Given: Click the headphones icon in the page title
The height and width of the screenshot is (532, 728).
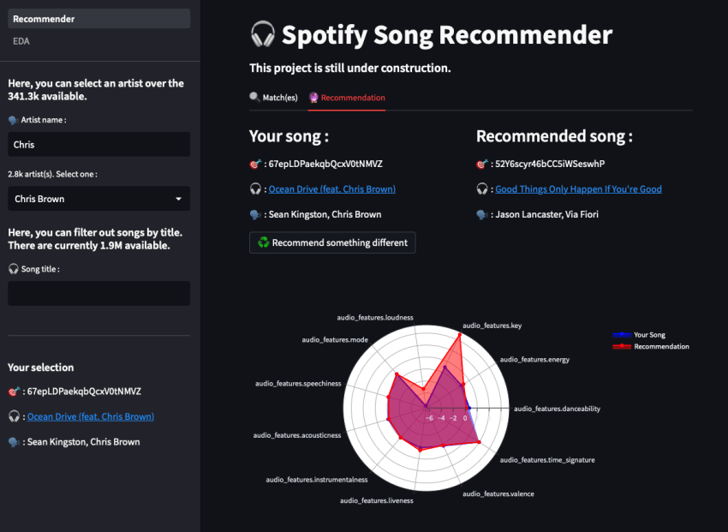Looking at the screenshot, I should click(x=263, y=34).
